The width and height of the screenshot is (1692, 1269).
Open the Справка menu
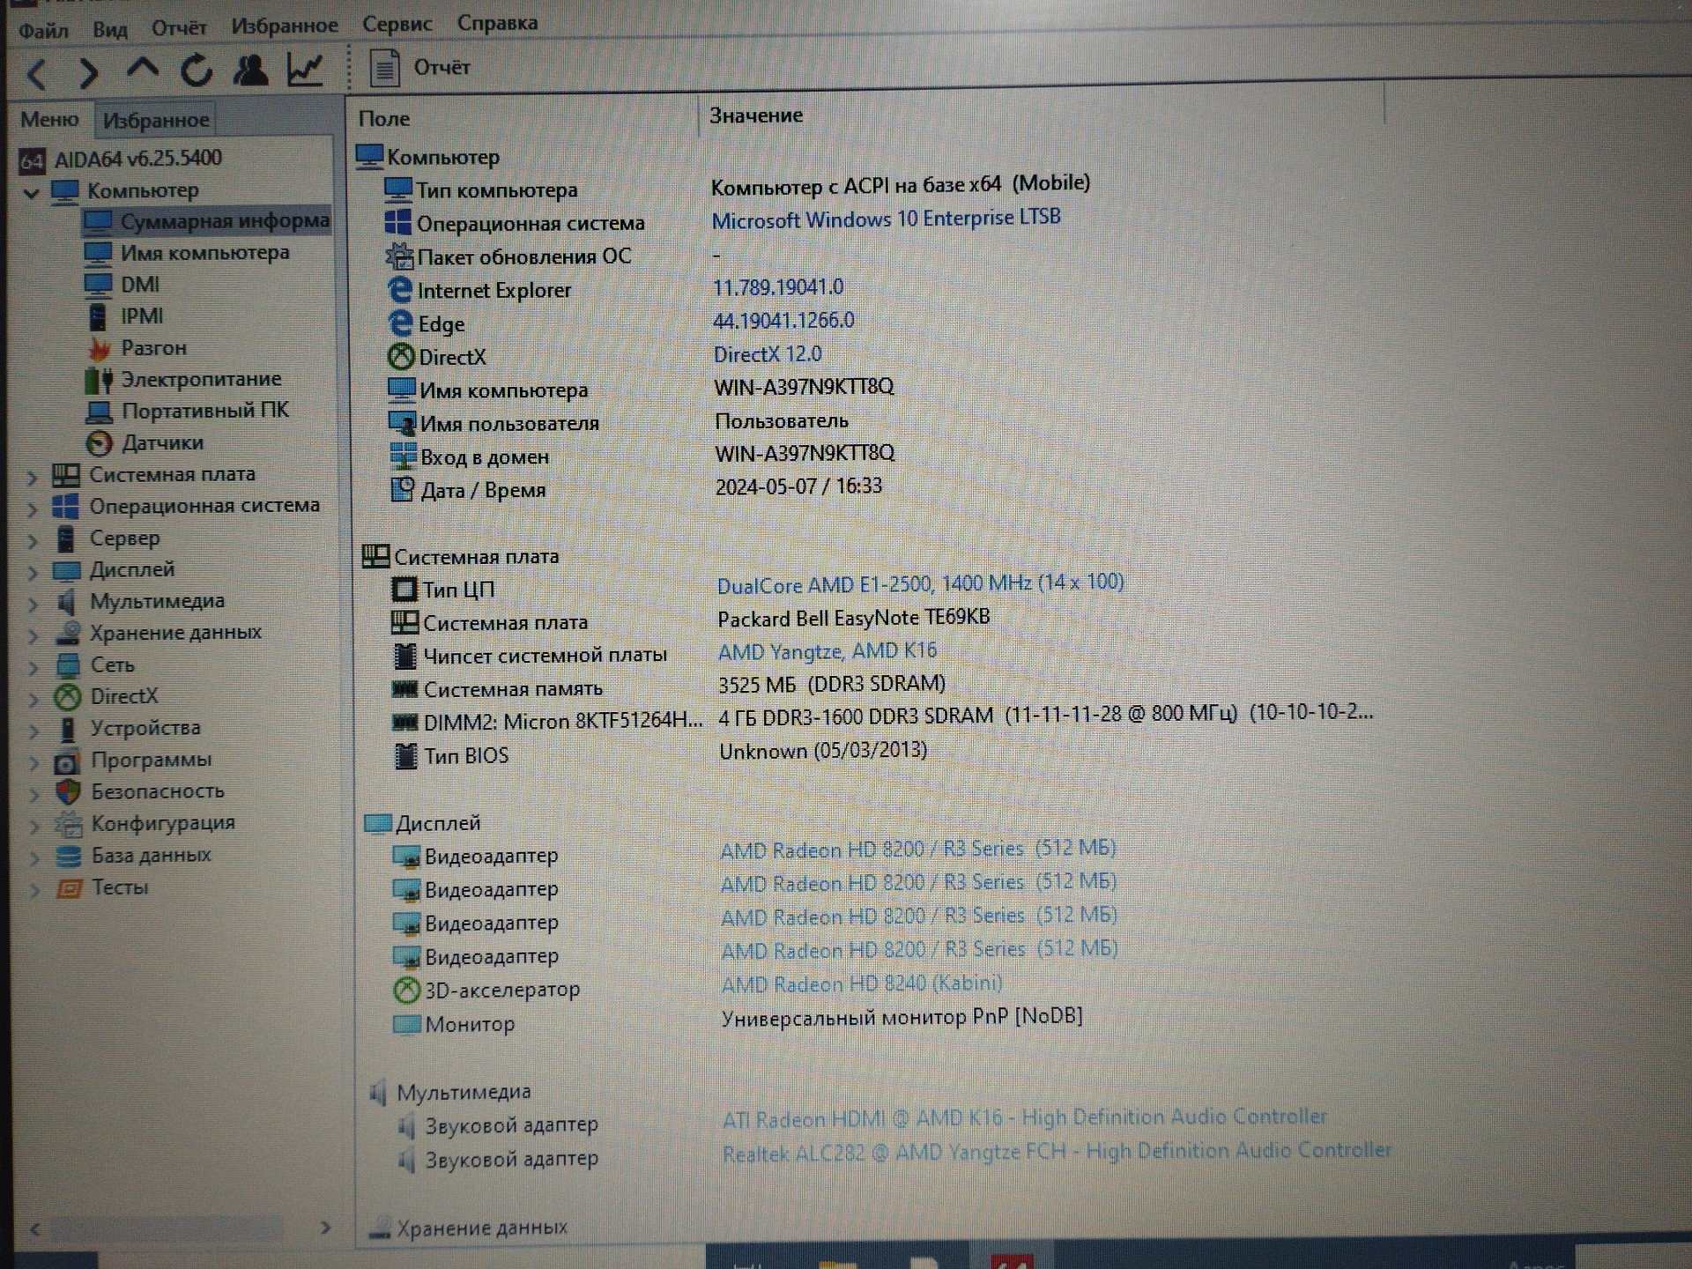click(x=497, y=23)
